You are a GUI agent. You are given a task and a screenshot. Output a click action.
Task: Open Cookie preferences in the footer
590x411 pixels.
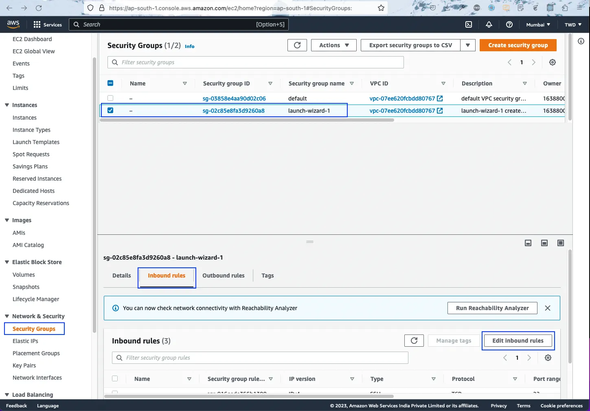coord(561,406)
